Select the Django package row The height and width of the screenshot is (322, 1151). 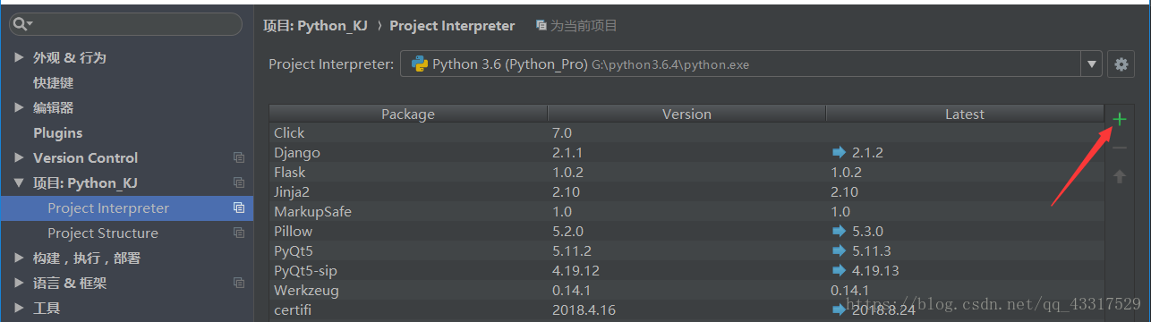pyautogui.click(x=686, y=152)
